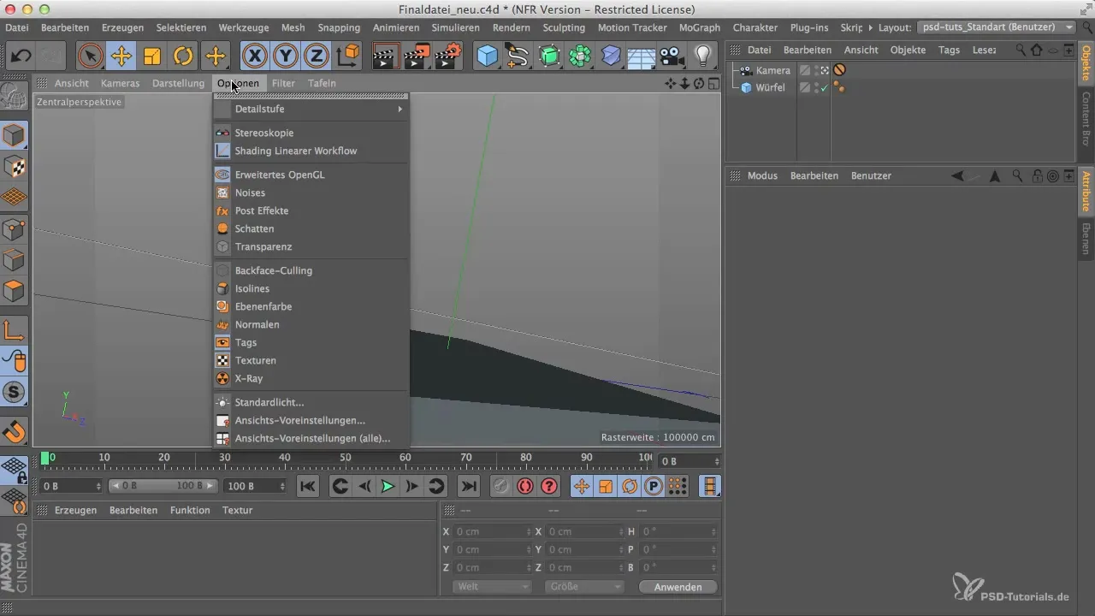
Task: Play animation forward
Action: [388, 486]
